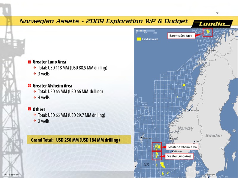Image resolution: width=238 pixels, height=178 pixels.
Task: Click the arrow bullet before '4 wells'
Action: coord(35,97)
